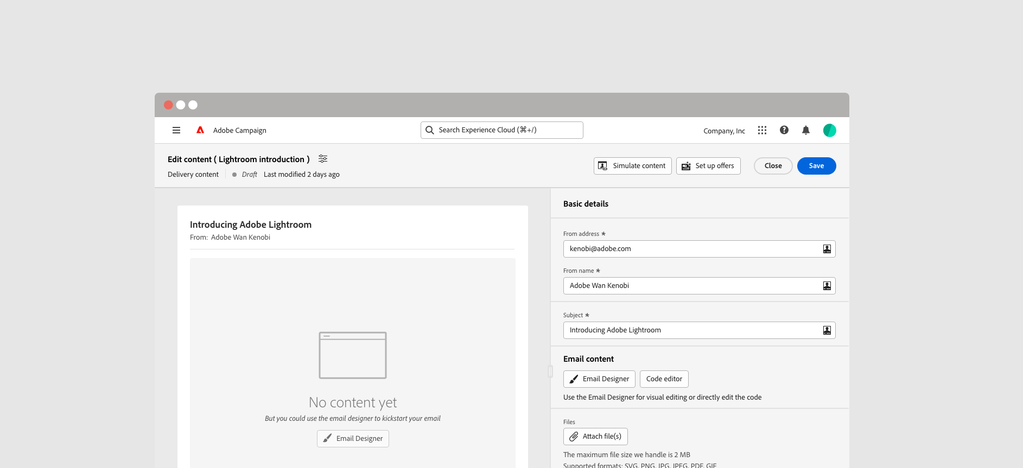Select the Company, Inc organization switcher
The height and width of the screenshot is (468, 1023).
[724, 131]
